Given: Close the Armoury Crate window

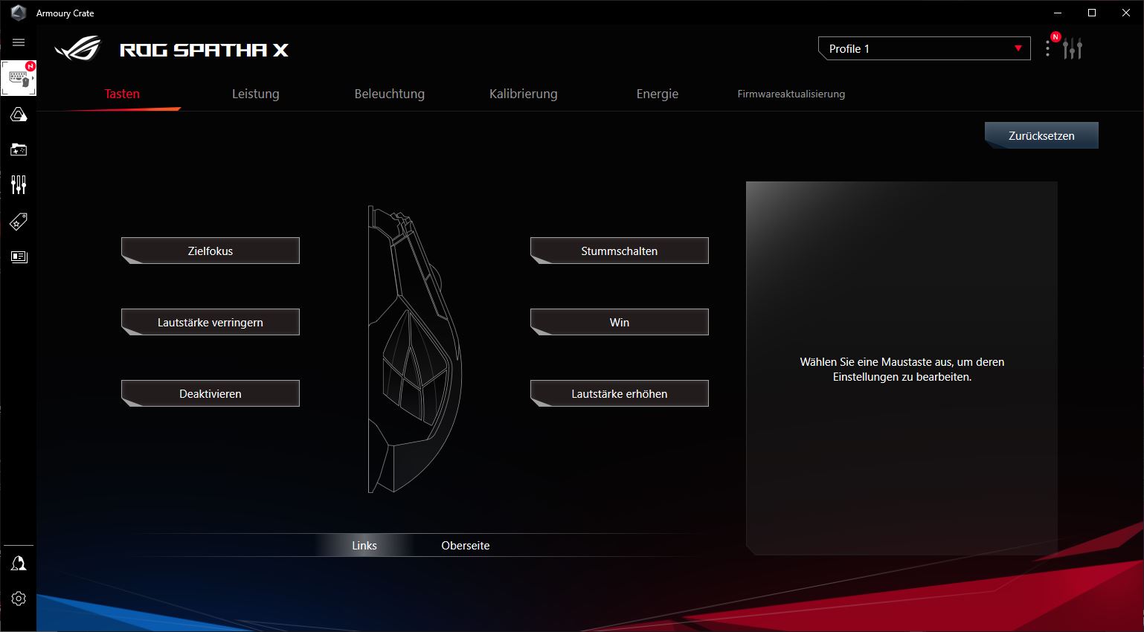Looking at the screenshot, I should tap(1126, 13).
